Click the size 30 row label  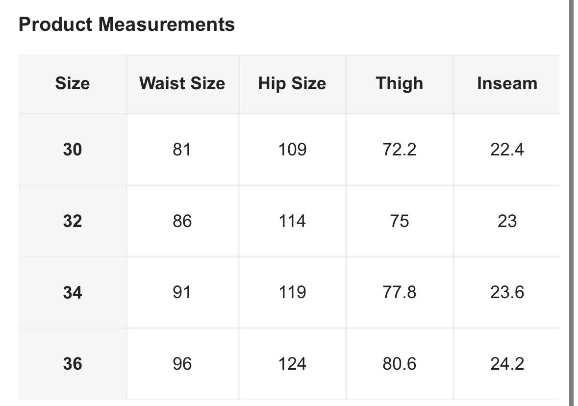tap(73, 150)
